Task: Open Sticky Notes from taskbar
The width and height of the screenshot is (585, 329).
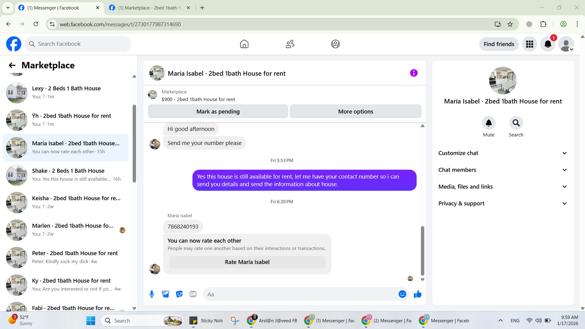Action: [206, 321]
